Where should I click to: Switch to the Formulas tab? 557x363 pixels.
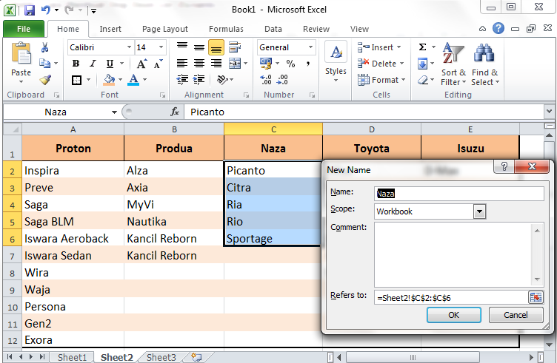click(x=227, y=29)
